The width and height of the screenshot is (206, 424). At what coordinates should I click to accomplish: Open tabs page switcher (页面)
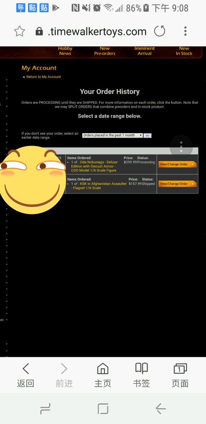pyautogui.click(x=180, y=375)
